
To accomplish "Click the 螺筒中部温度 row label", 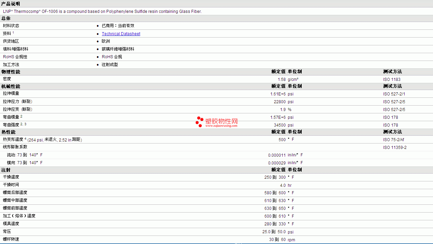I will [x=15, y=200].
